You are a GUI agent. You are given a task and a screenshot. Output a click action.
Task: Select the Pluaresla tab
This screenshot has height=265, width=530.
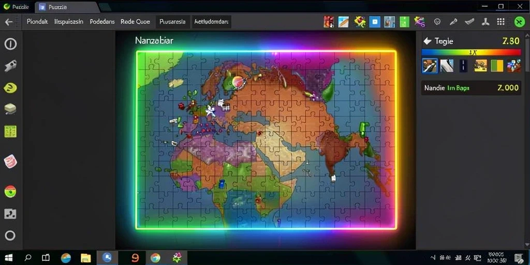(x=172, y=22)
